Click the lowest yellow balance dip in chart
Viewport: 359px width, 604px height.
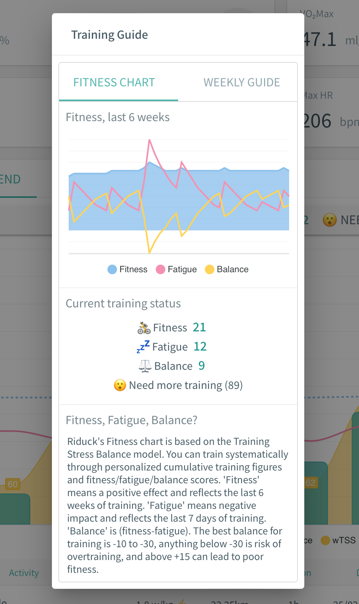click(x=149, y=253)
